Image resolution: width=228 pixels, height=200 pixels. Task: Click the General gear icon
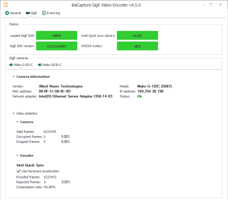tap(7, 13)
